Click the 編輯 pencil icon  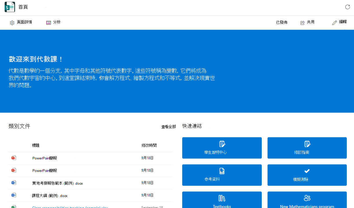335,23
